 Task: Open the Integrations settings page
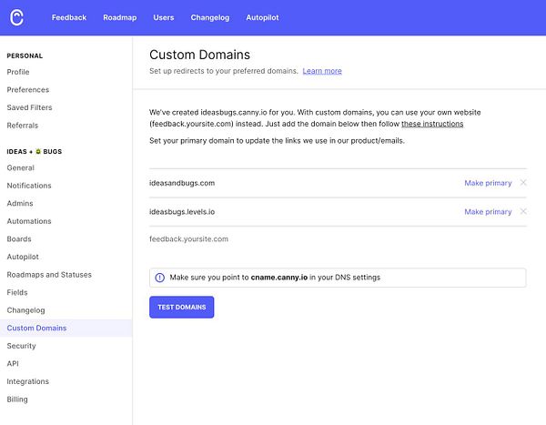pyautogui.click(x=28, y=381)
